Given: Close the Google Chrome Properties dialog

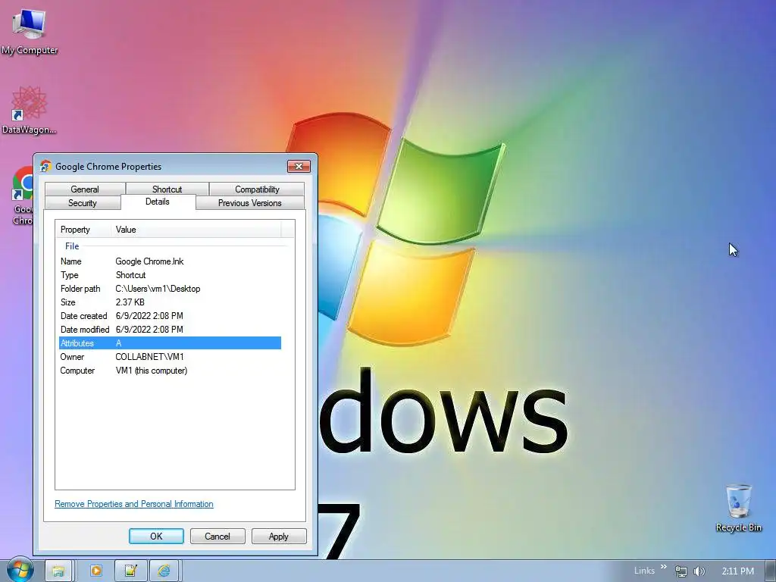Looking at the screenshot, I should tap(299, 166).
